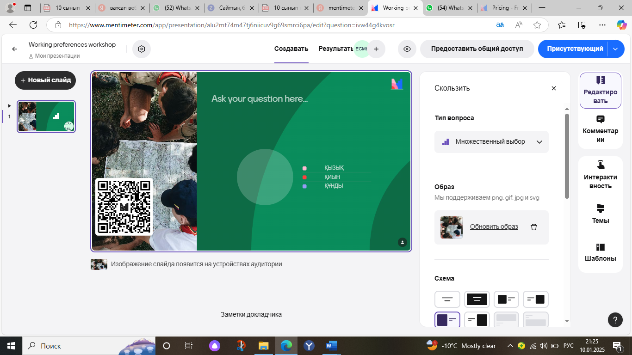
Task: Open Word from the taskbar
Action: click(332, 345)
